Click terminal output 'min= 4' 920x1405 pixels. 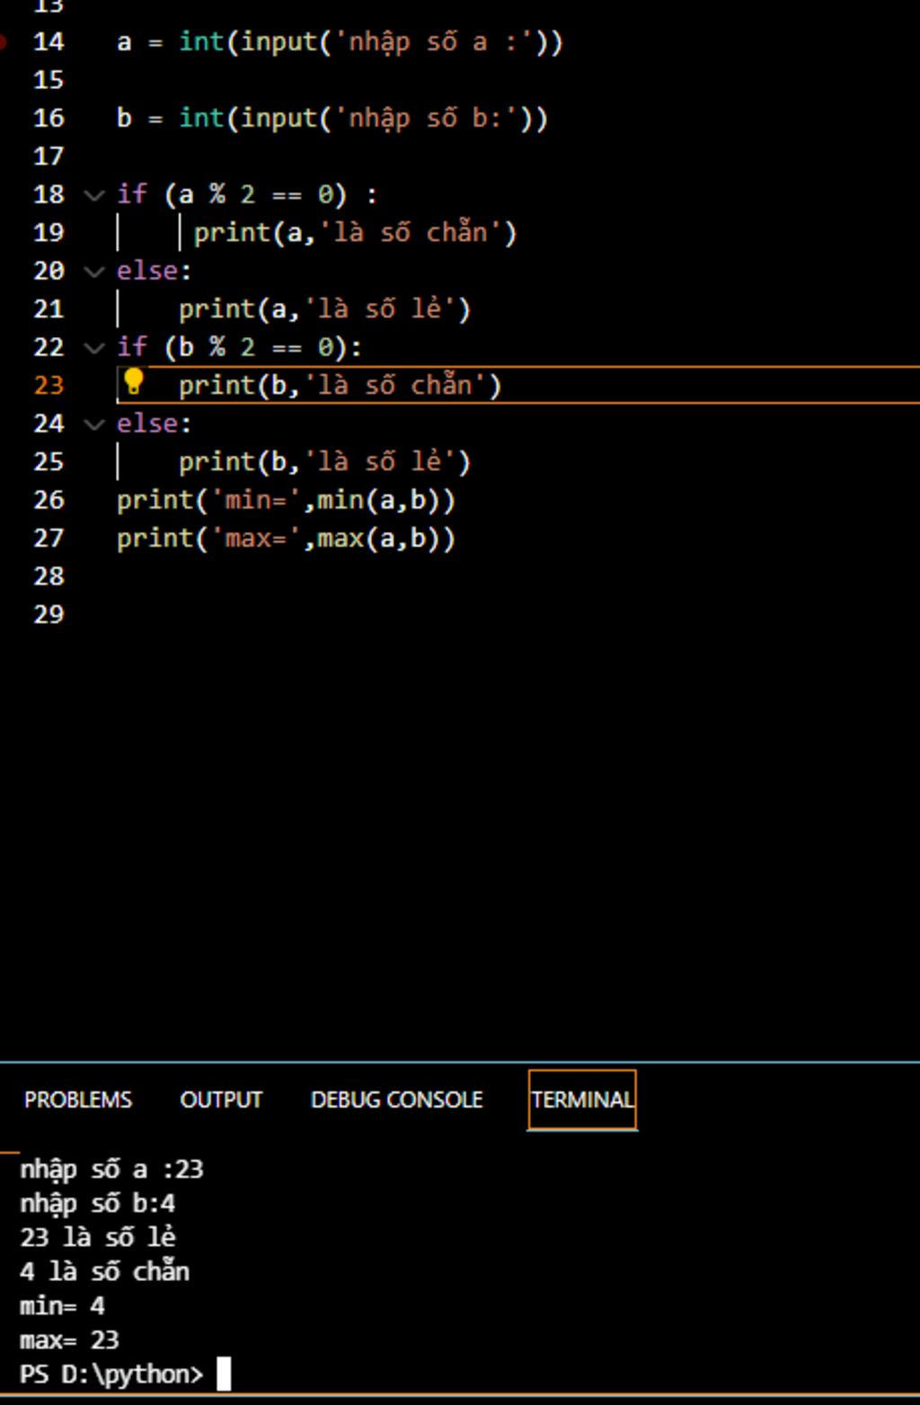point(62,1305)
